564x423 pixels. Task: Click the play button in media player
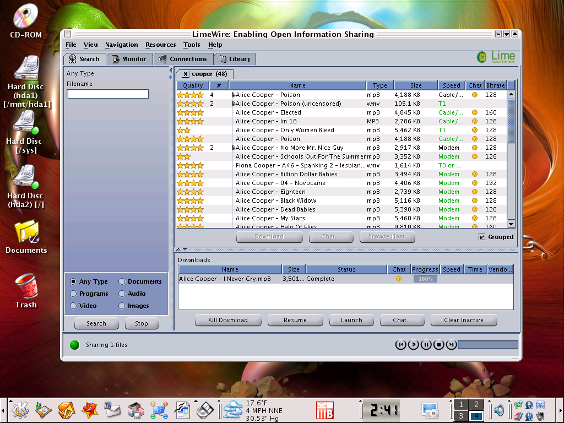pyautogui.click(x=413, y=345)
